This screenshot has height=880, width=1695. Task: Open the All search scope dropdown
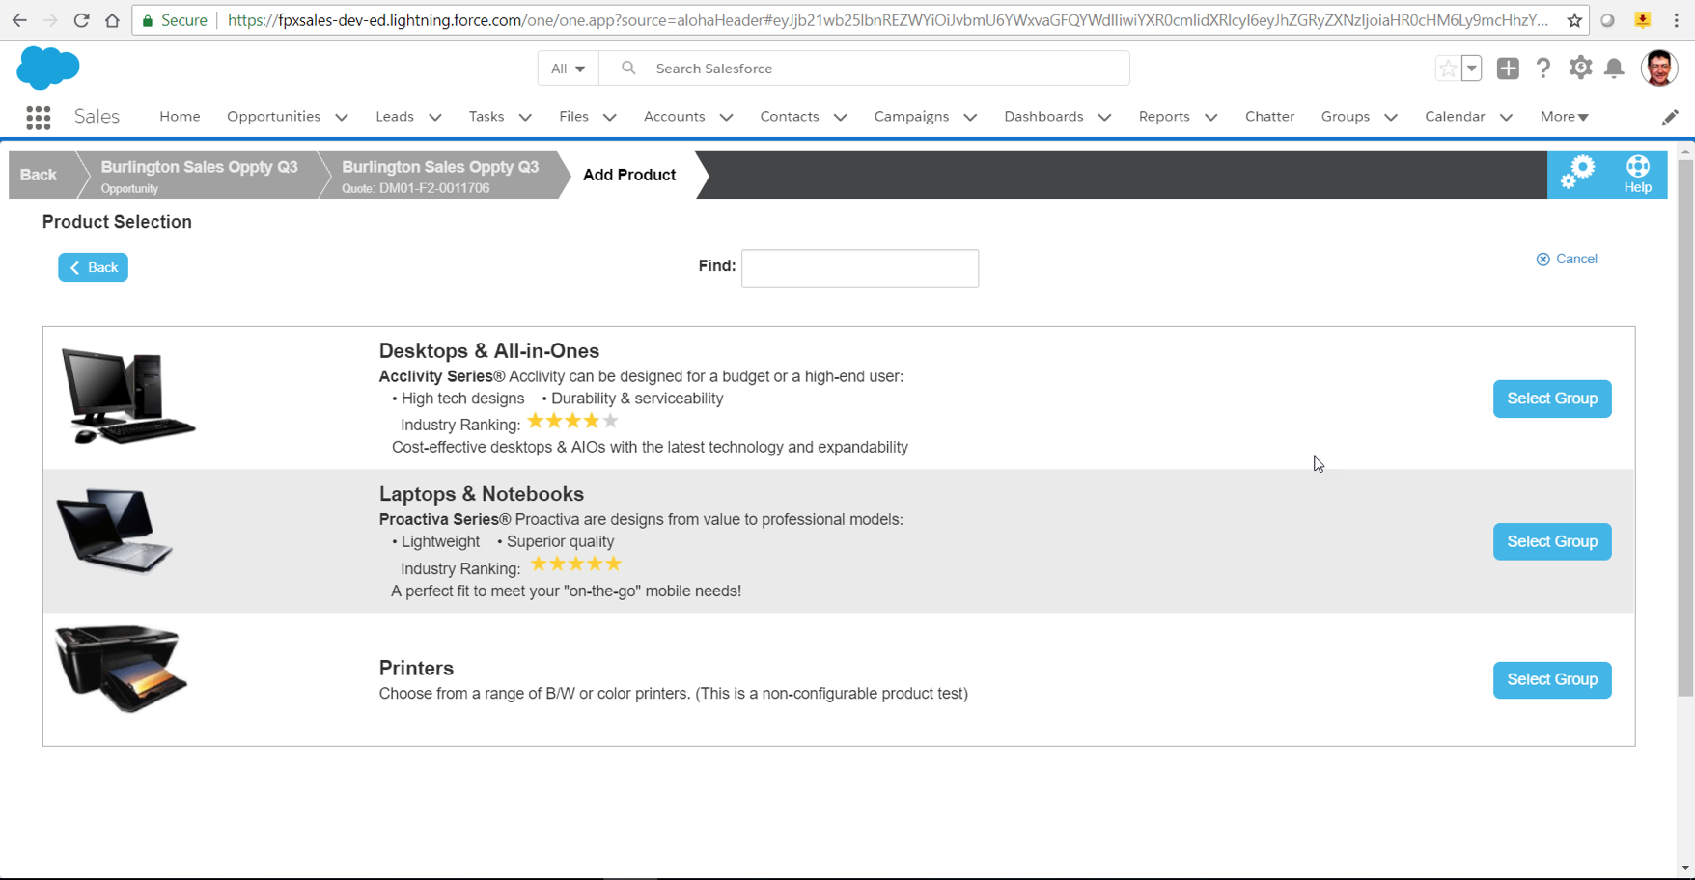tap(568, 69)
